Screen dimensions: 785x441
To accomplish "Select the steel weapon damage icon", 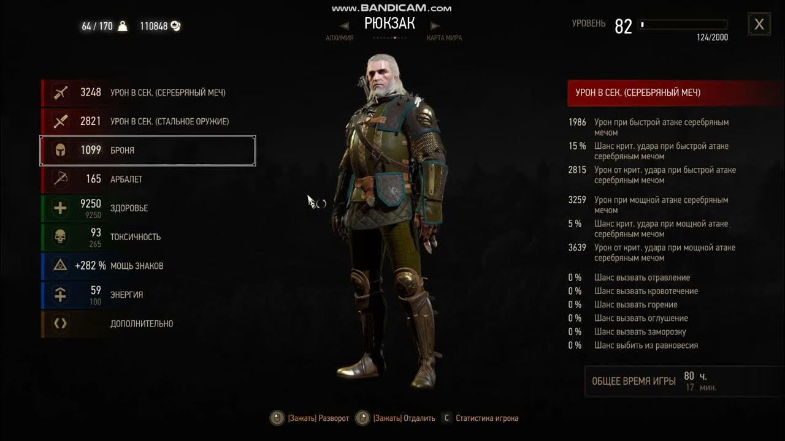I will tap(60, 121).
